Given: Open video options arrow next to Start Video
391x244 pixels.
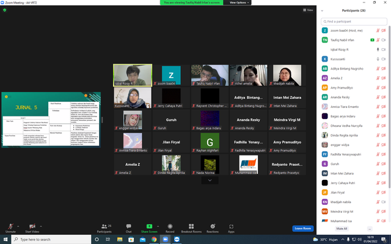Looking at the screenshot, I should coord(41,226).
